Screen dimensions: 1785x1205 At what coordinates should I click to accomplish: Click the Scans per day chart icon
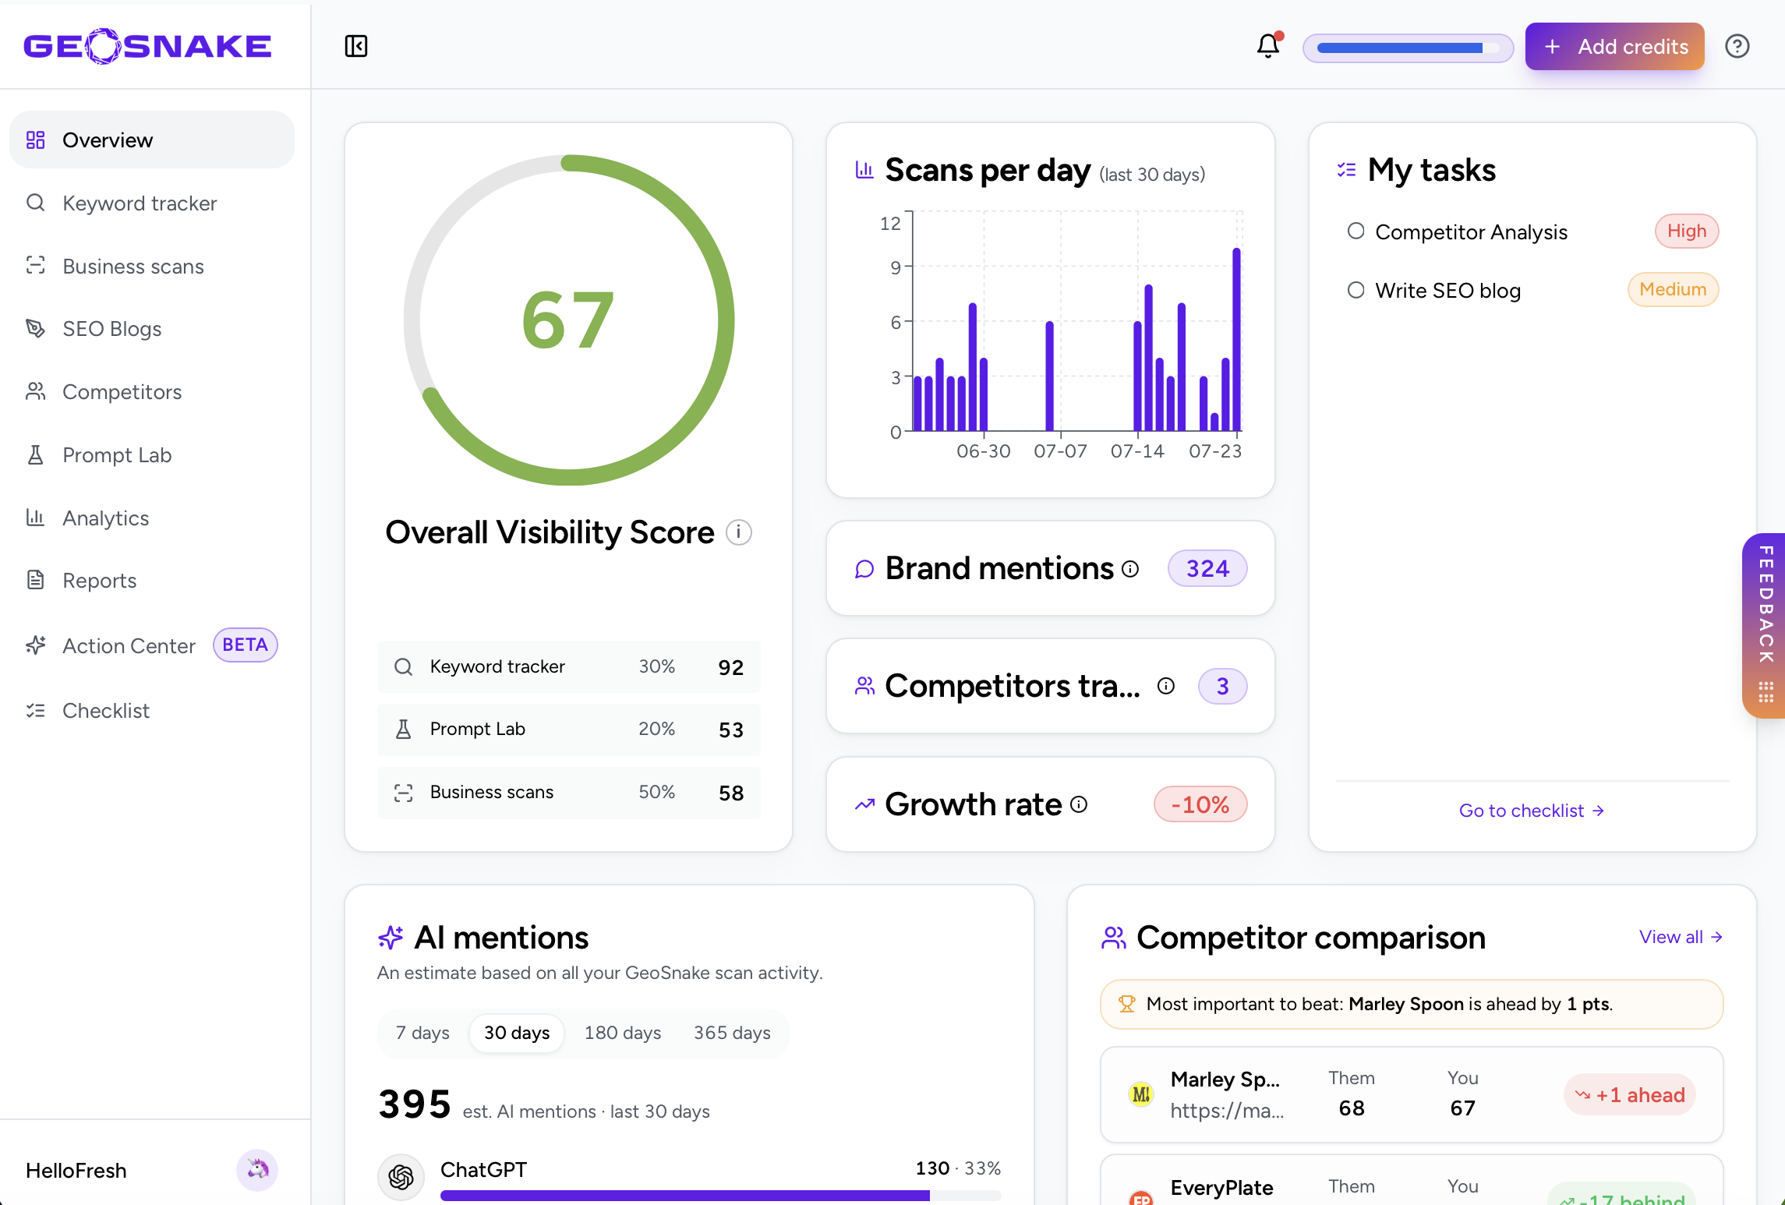tap(864, 170)
